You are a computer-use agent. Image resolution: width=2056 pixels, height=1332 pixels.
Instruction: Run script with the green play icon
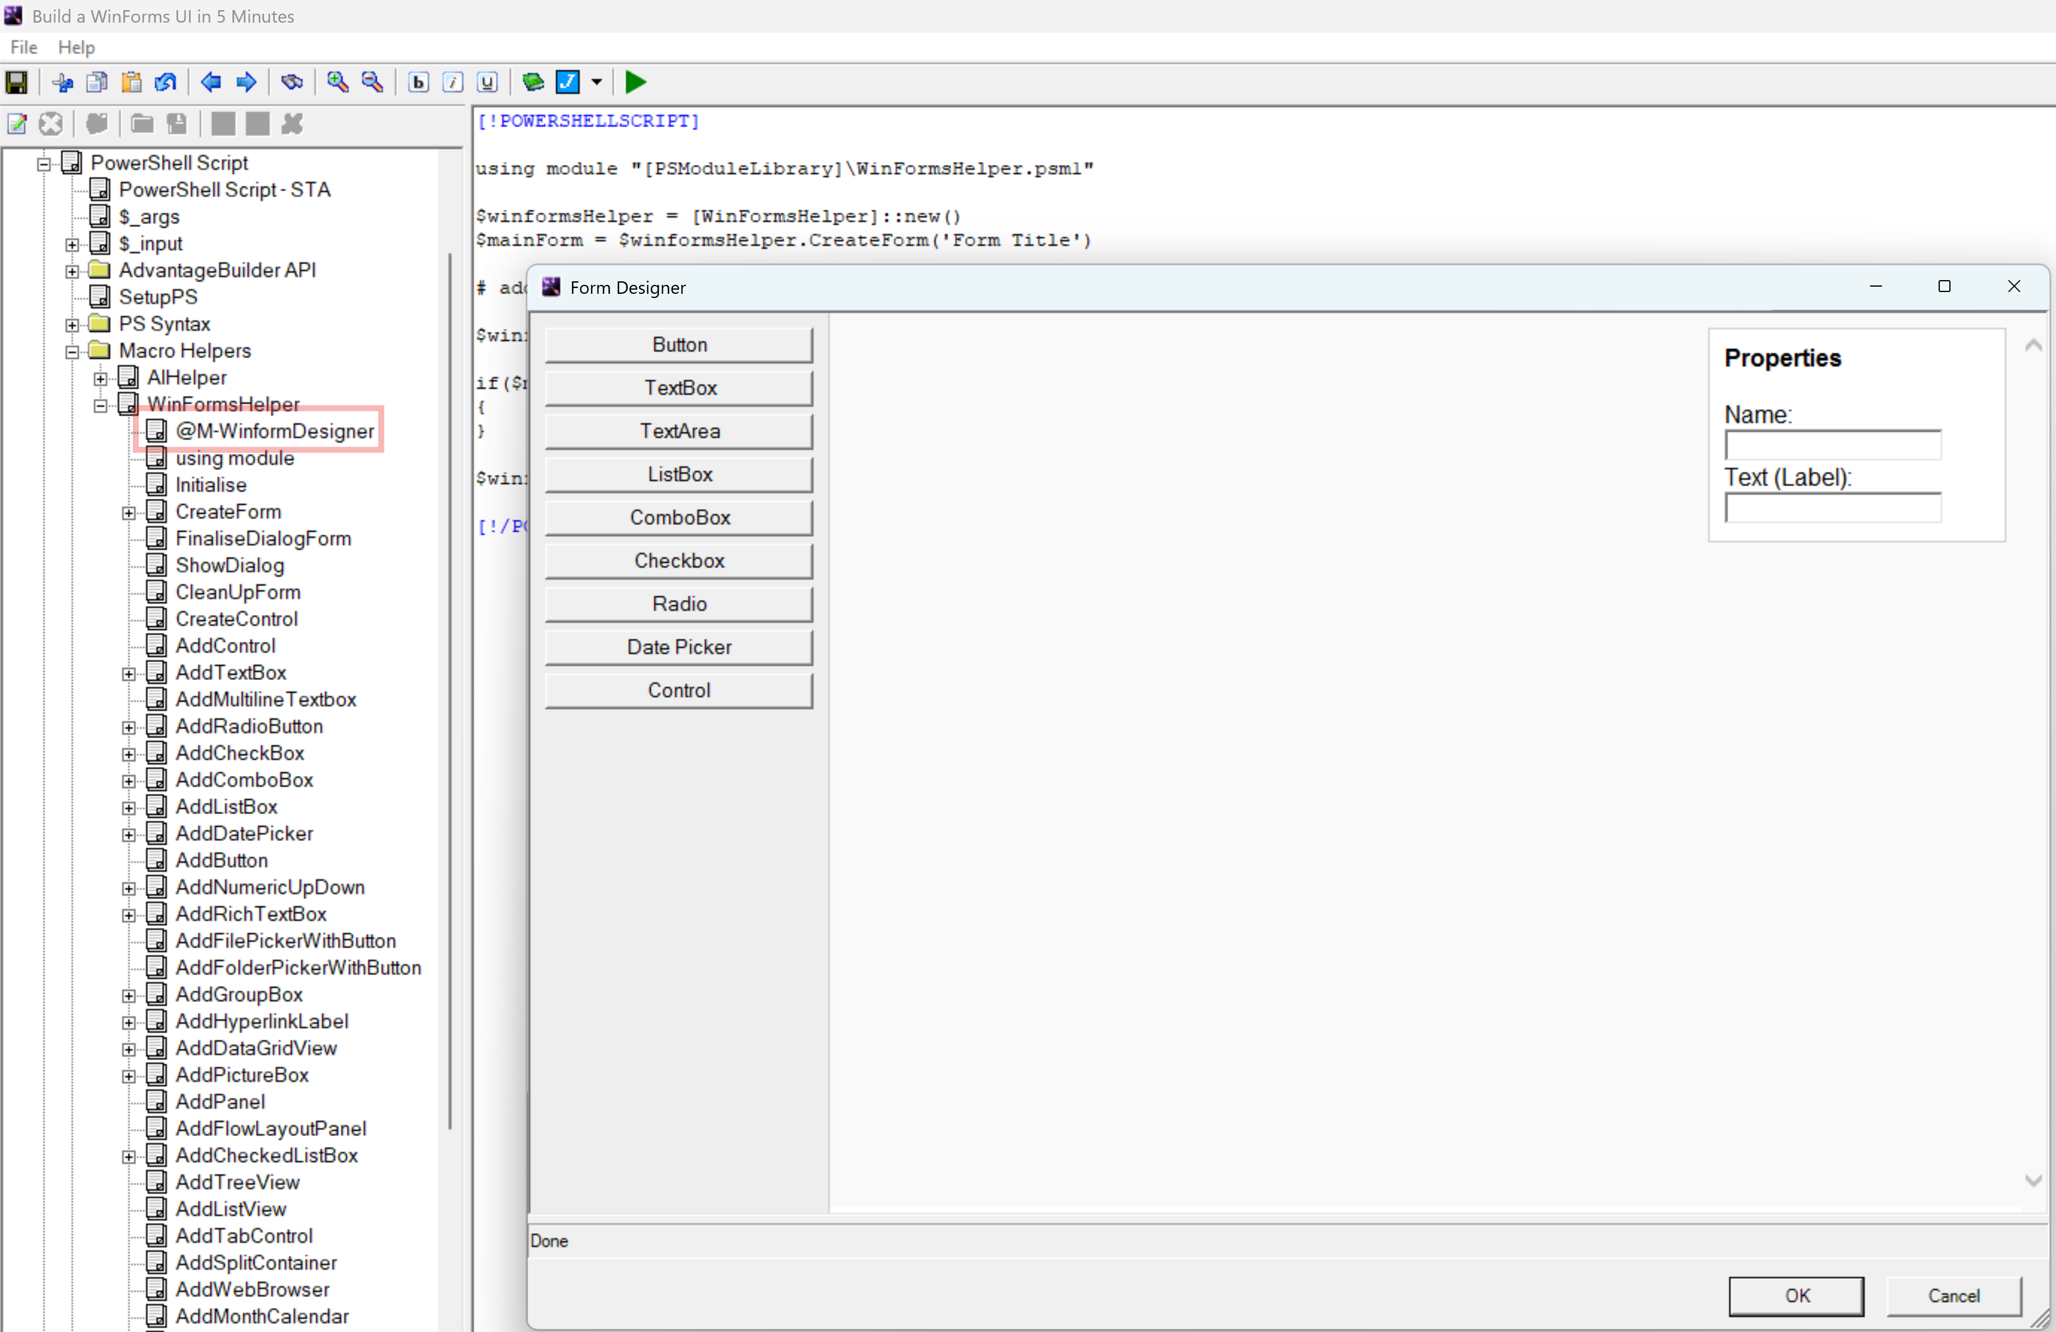coord(636,82)
